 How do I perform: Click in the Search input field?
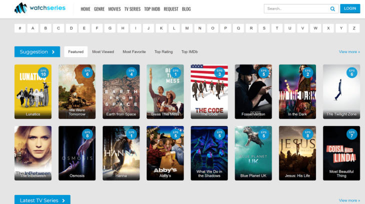click(296, 8)
